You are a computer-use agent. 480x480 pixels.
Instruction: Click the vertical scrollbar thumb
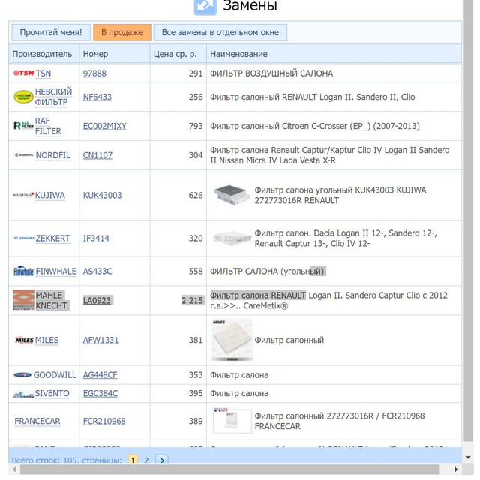(468, 220)
